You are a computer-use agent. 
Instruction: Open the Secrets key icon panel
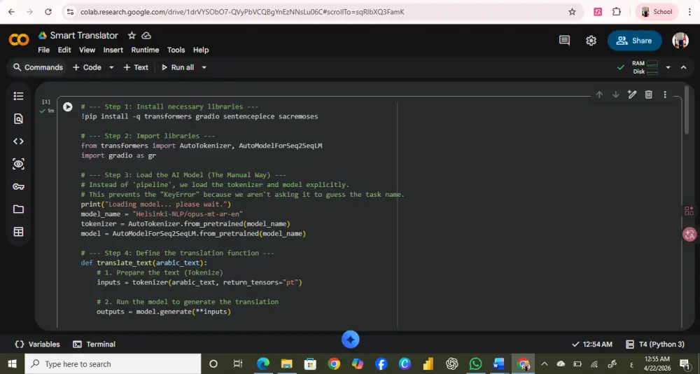click(18, 187)
